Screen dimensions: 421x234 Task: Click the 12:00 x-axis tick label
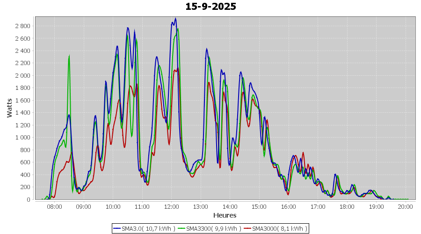(172, 207)
